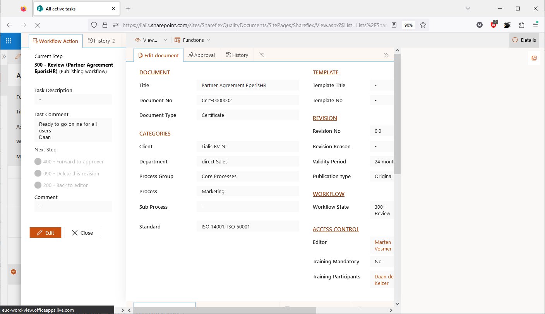Click the Process value Marketing
The width and height of the screenshot is (545, 314).
[x=248, y=191]
